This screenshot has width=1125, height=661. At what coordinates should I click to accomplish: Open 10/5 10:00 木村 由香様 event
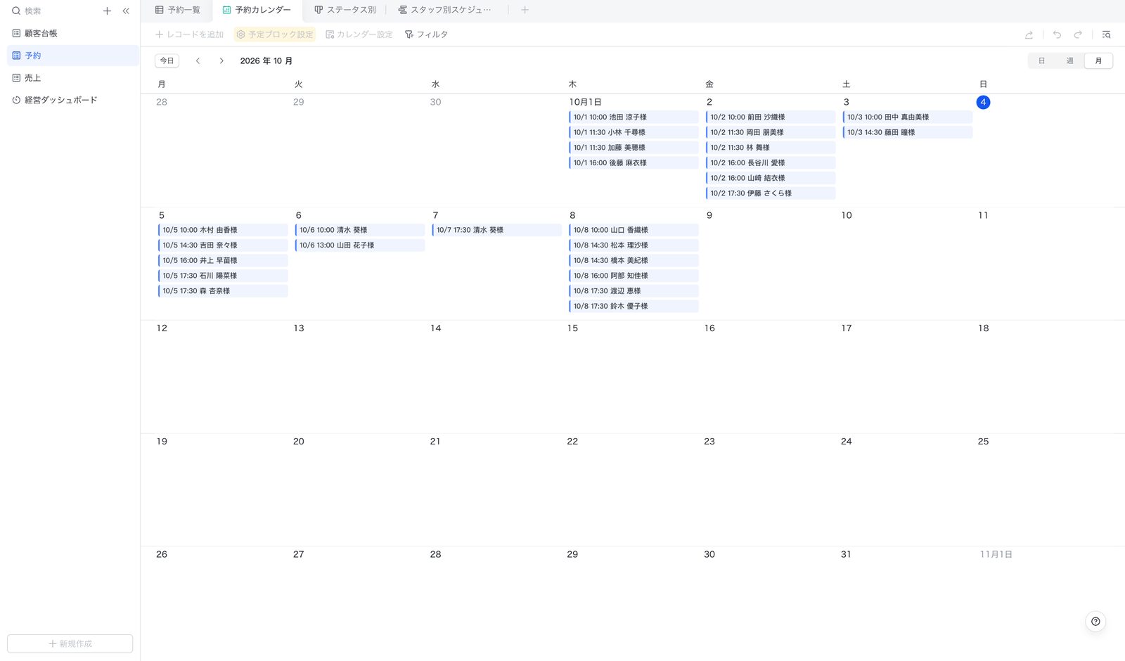click(x=223, y=231)
